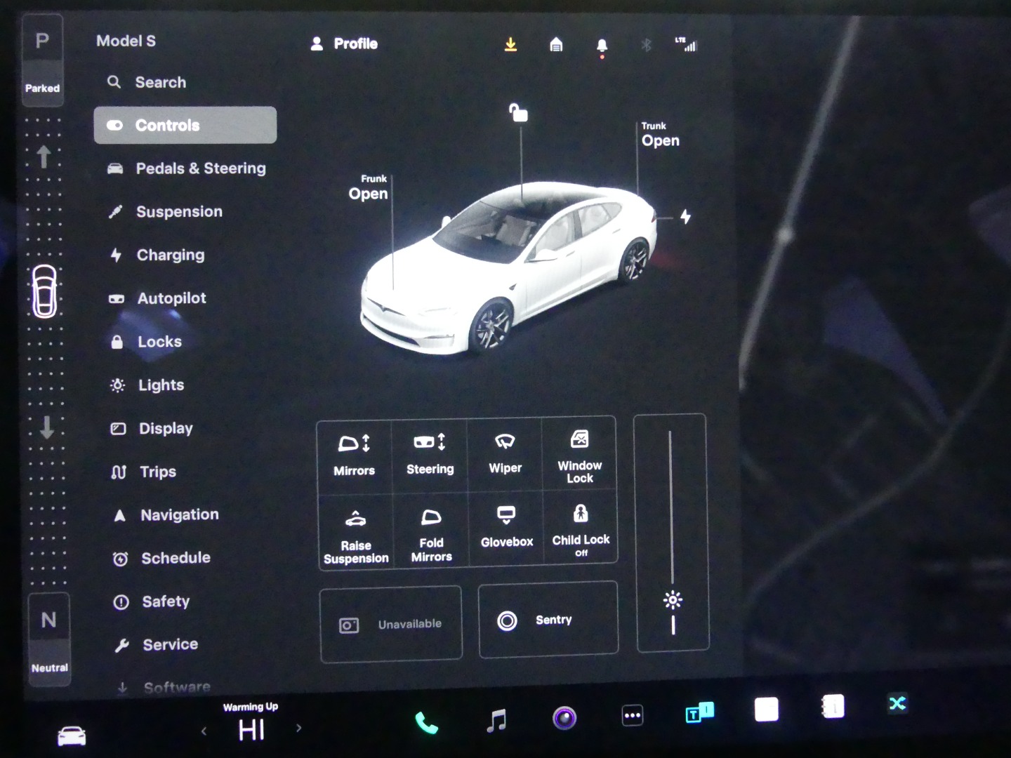Toggle Sentry mode
Viewport: 1011px width, 758px height.
coord(548,620)
